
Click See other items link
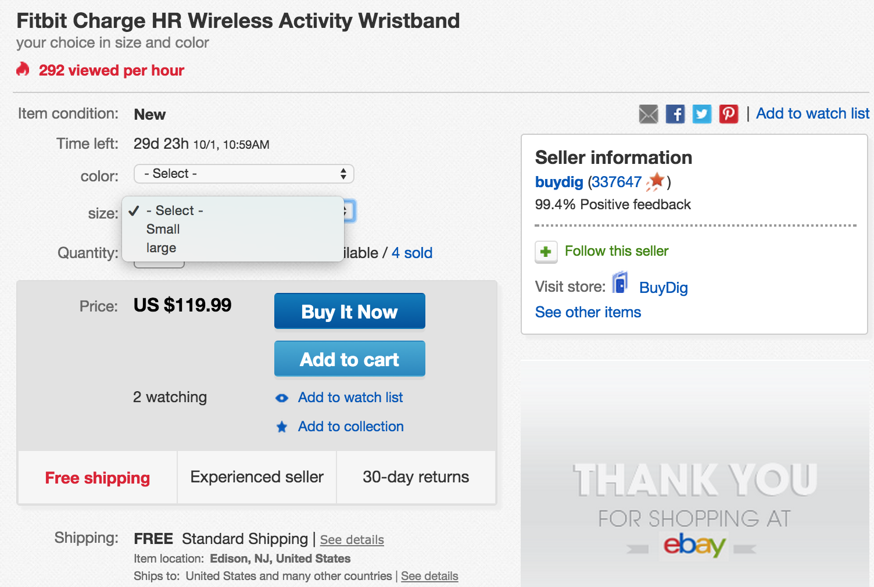click(x=588, y=312)
